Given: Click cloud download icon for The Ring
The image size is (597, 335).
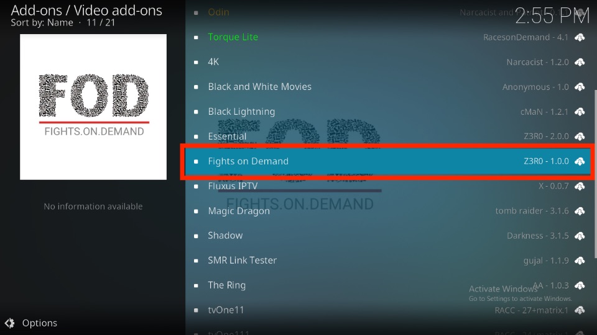Looking at the screenshot, I should point(580,285).
